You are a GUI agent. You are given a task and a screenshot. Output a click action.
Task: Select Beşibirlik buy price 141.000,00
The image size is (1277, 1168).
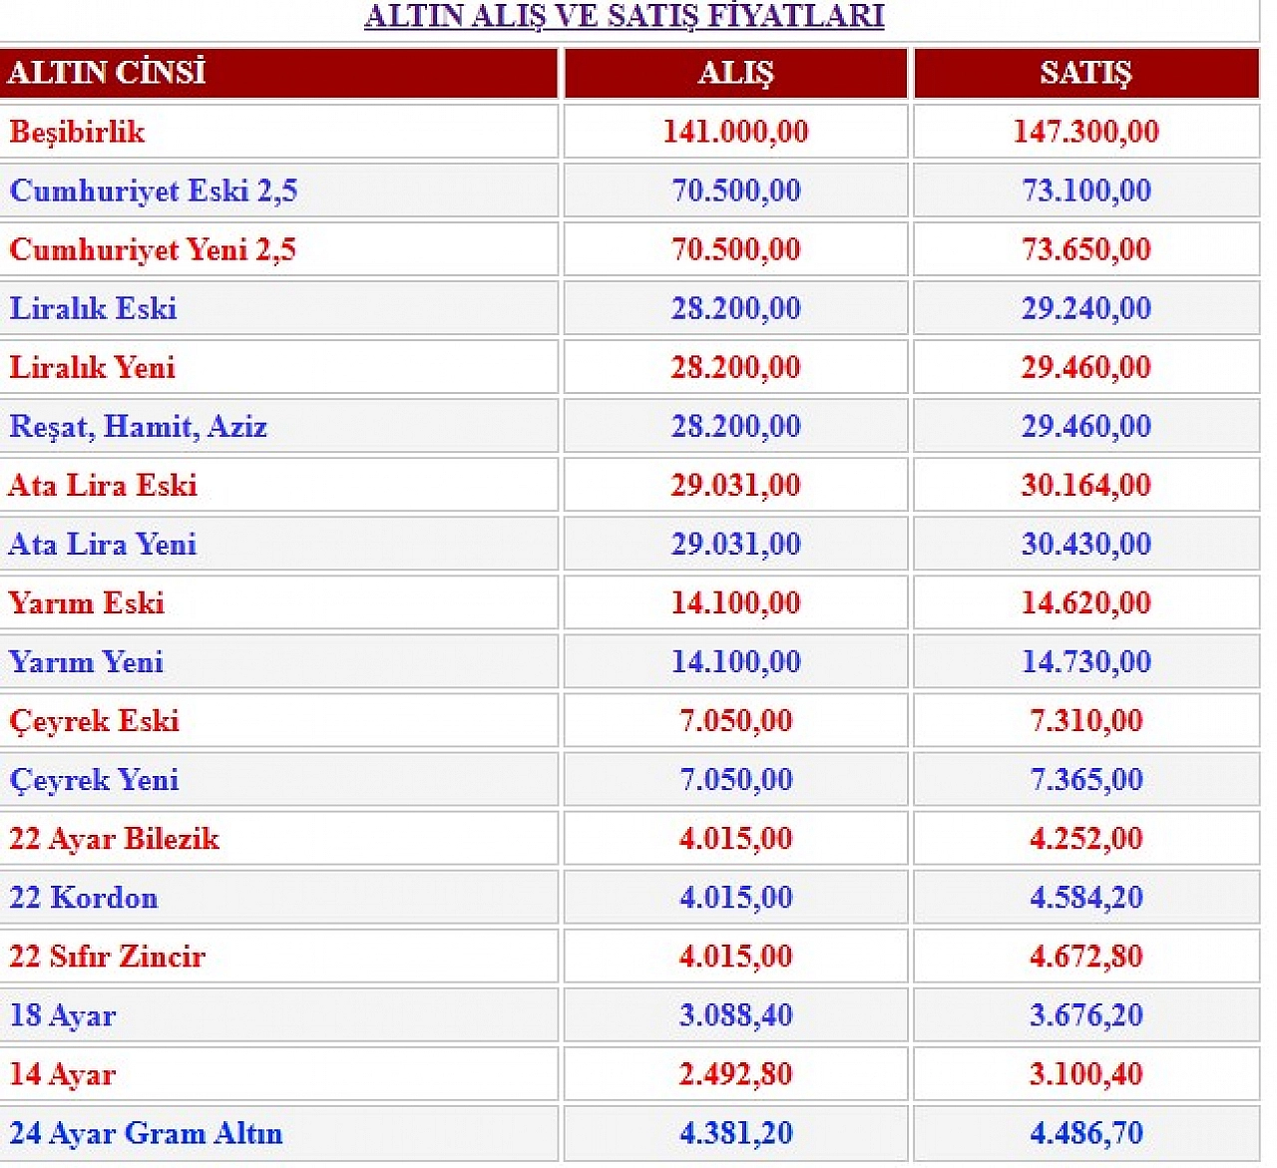736,132
